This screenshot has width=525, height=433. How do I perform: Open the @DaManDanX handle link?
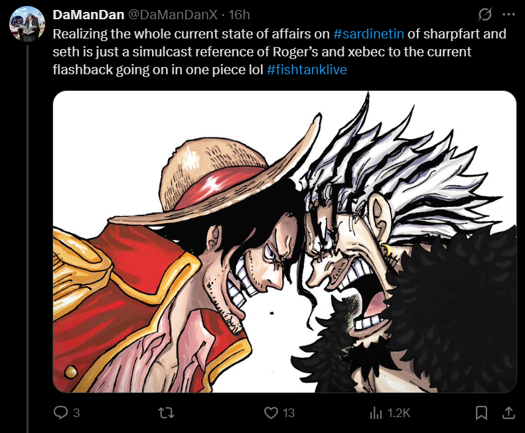[x=173, y=15]
